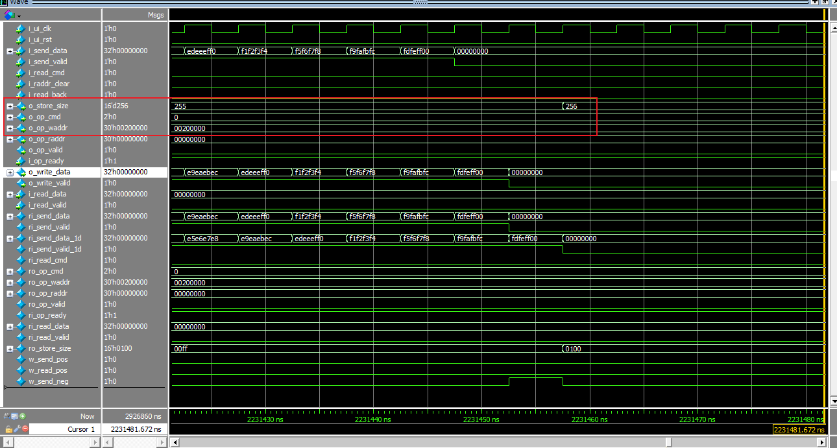This screenshot has height=448, width=837.
Task: Expand the i_send_data bus
Action: coord(10,51)
